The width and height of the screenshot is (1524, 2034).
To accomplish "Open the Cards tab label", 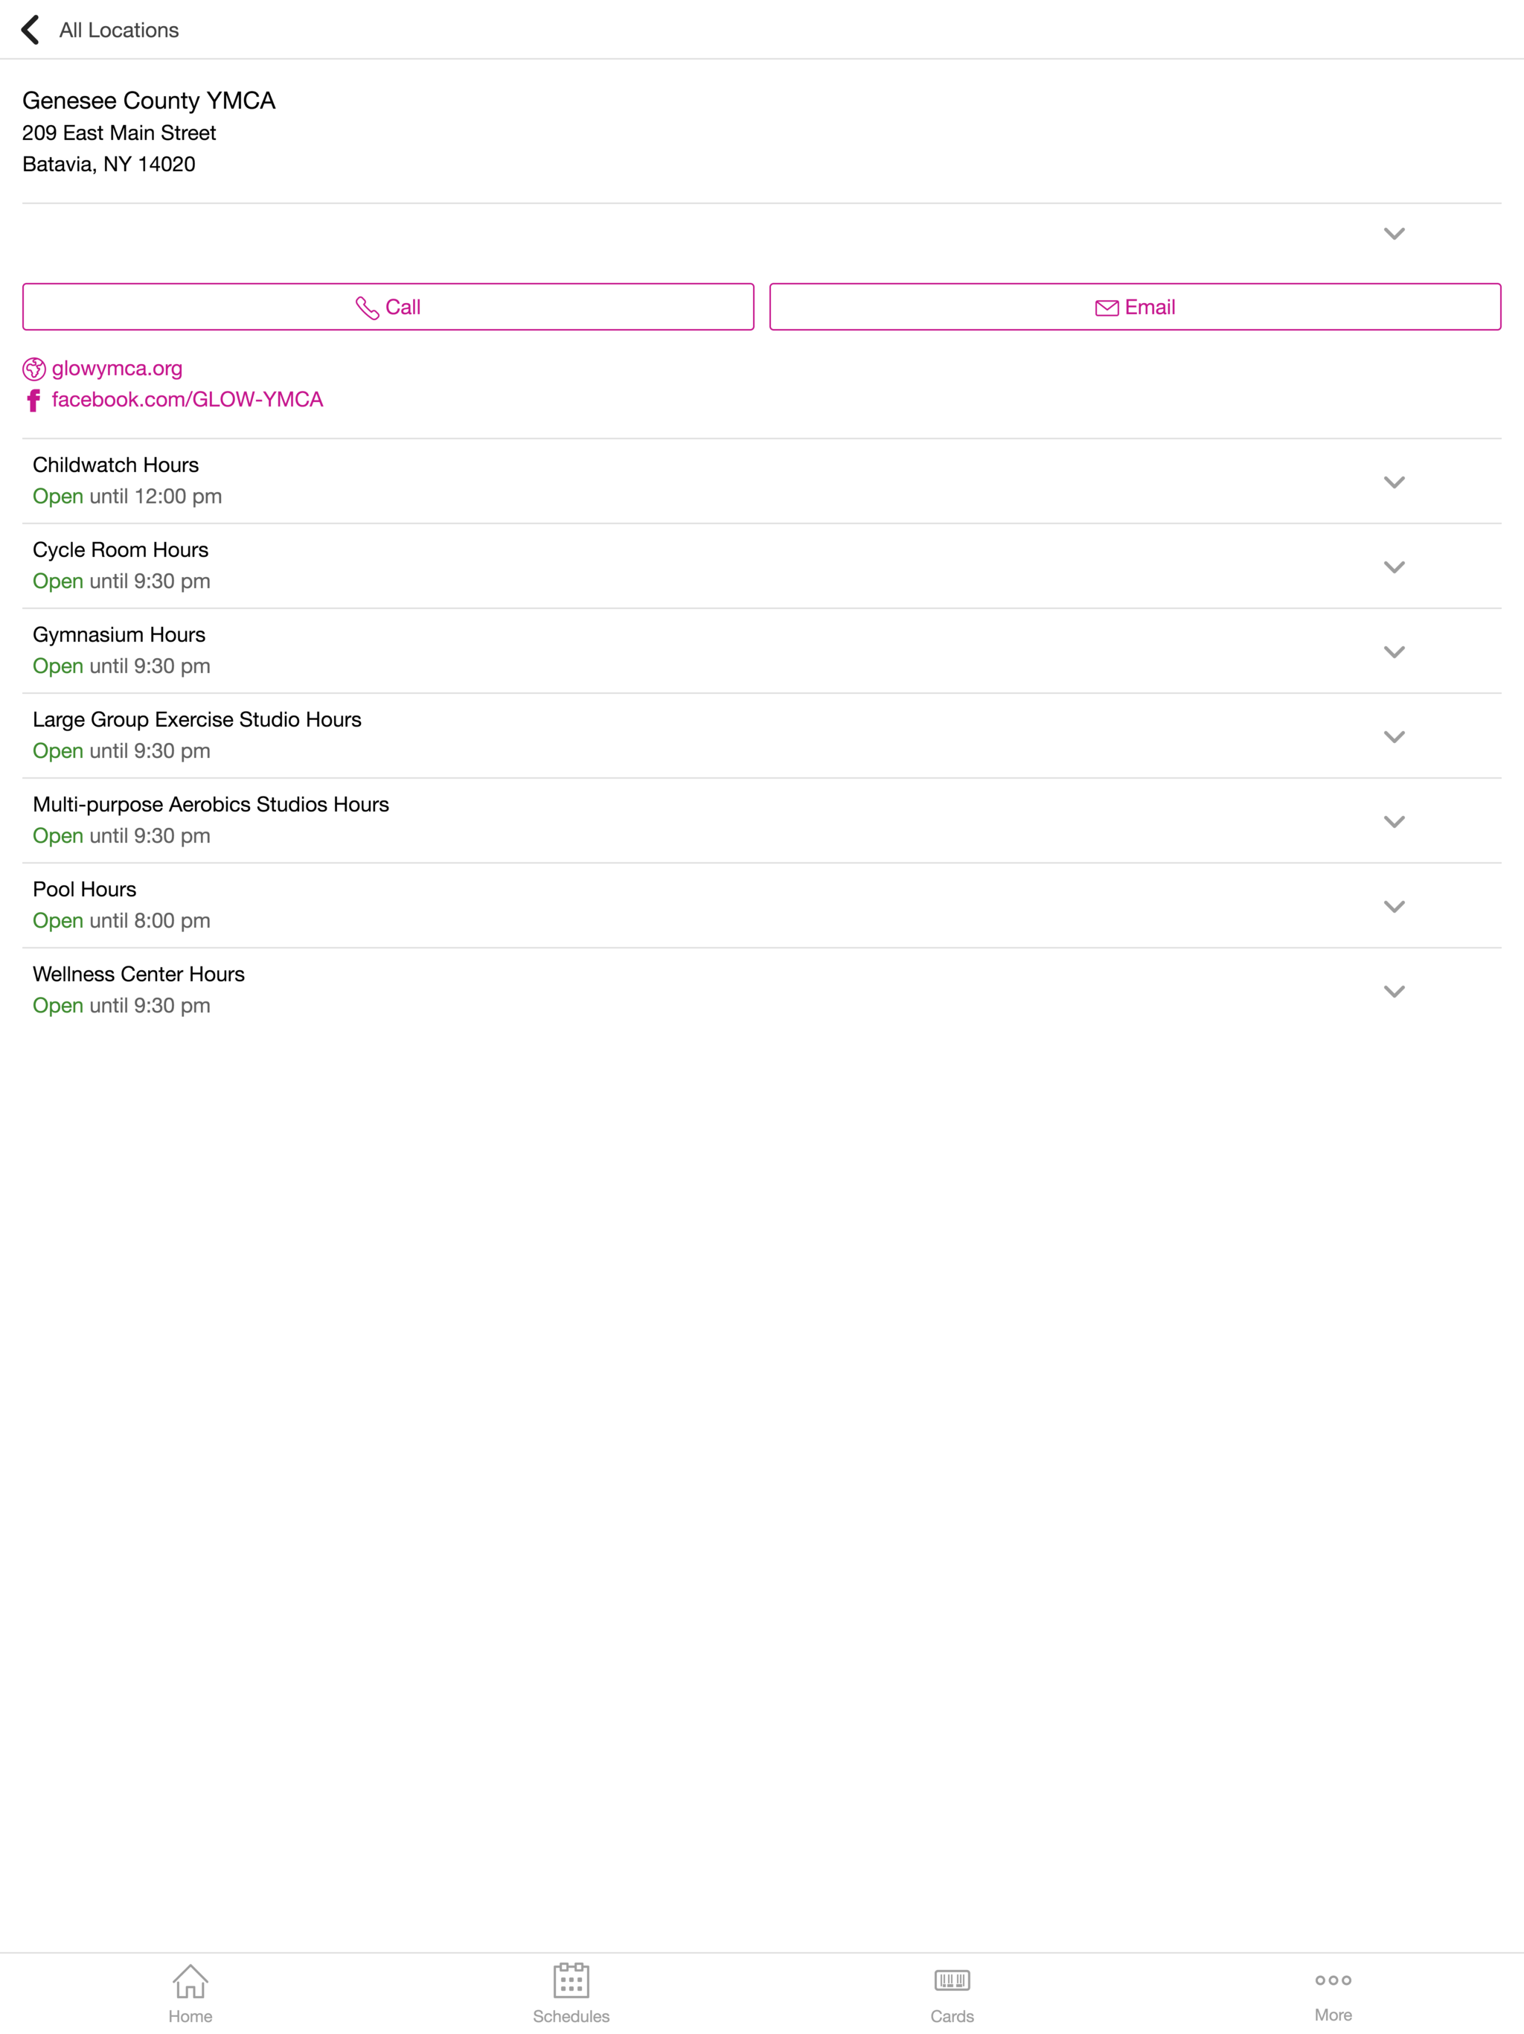I will coord(952,2015).
